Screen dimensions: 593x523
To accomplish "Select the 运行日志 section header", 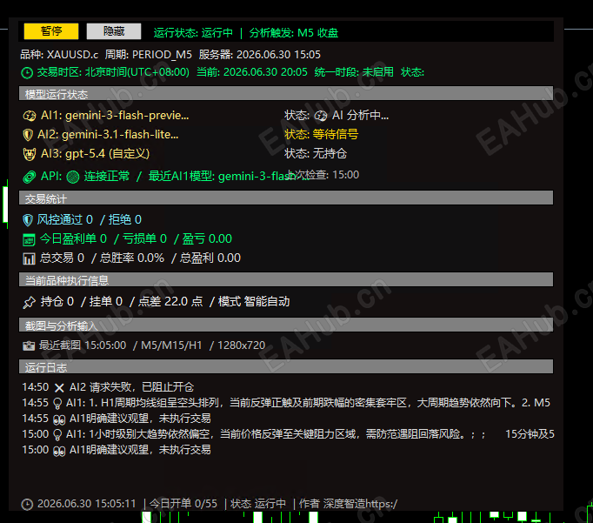I will (286, 366).
